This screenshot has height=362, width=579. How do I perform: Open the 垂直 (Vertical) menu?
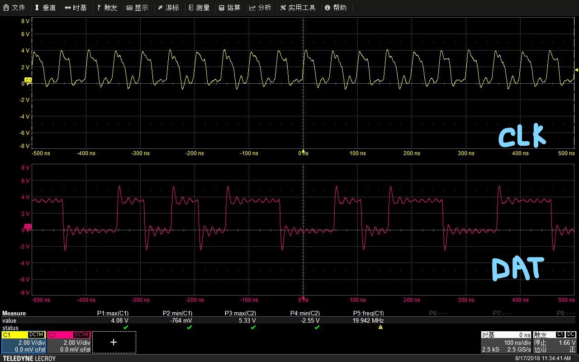click(45, 8)
